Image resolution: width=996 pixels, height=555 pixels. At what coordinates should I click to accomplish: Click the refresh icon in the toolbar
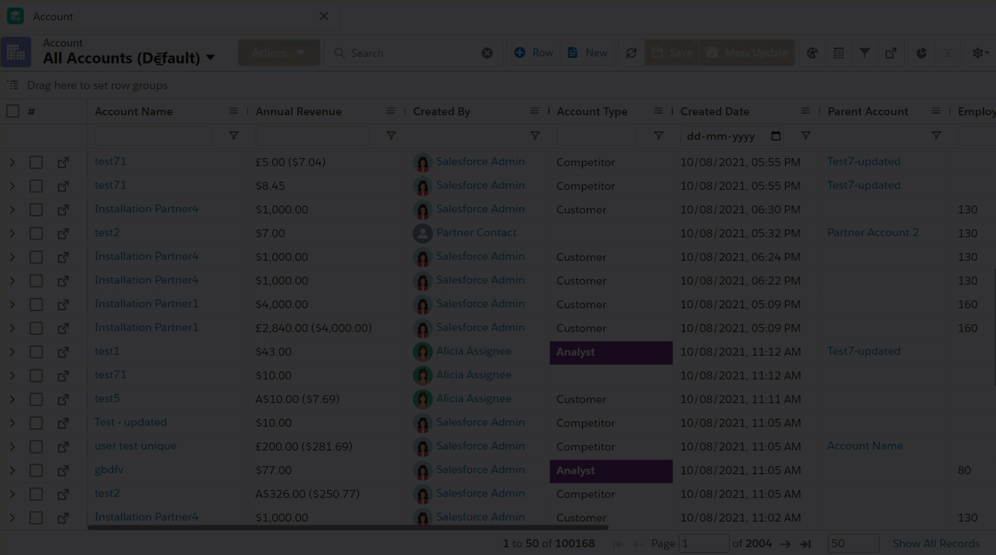631,53
